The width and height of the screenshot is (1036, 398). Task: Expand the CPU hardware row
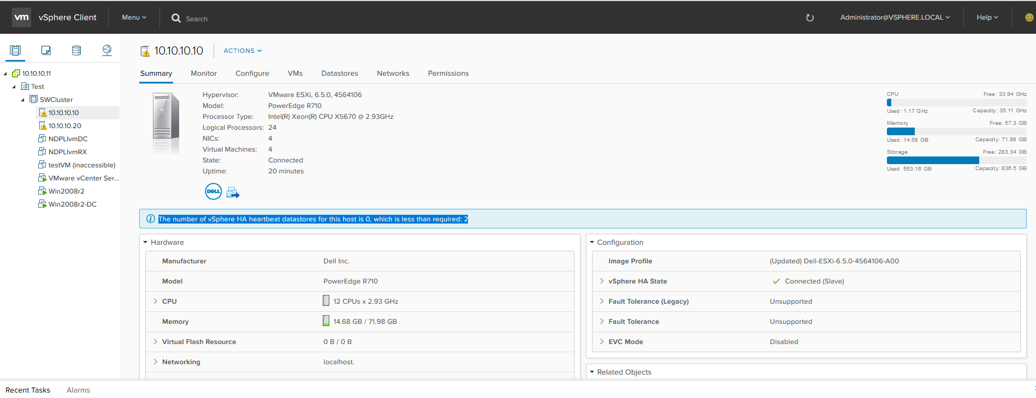[x=156, y=301]
